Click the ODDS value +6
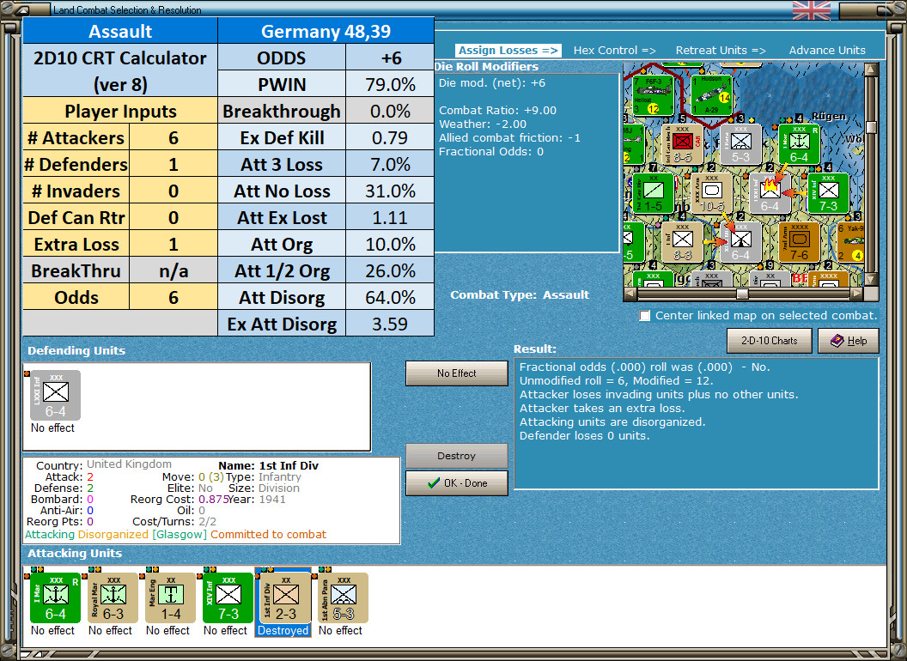 390,58
